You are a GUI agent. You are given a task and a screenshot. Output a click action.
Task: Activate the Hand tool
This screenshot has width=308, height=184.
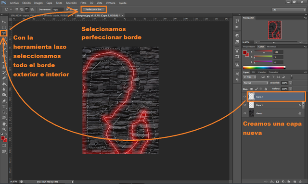pos(4,124)
